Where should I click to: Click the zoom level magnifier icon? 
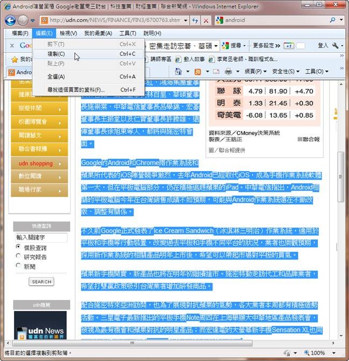[x=307, y=352]
